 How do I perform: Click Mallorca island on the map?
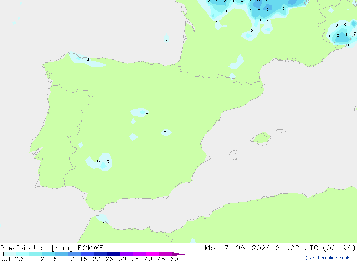(261, 139)
